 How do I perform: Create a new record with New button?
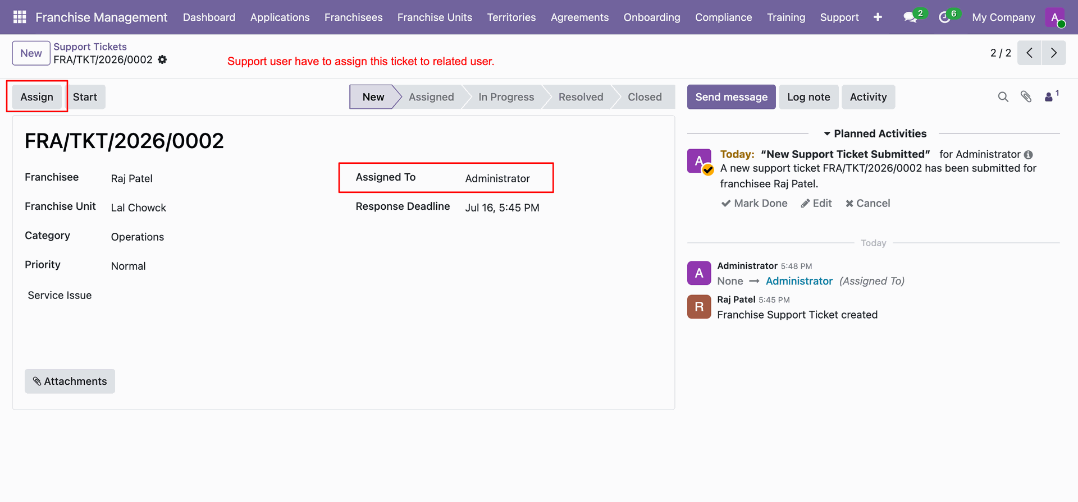coord(31,53)
